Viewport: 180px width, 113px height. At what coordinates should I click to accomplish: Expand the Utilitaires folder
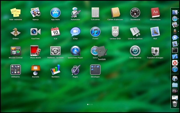point(15,70)
